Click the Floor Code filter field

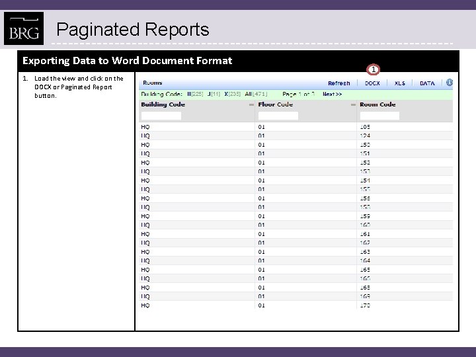(x=278, y=116)
